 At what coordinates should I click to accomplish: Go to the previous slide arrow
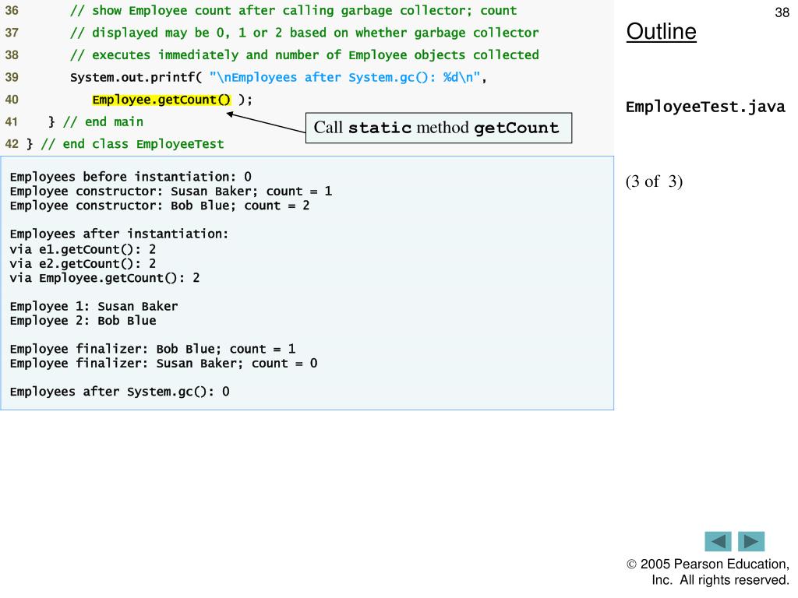pyautogui.click(x=718, y=541)
